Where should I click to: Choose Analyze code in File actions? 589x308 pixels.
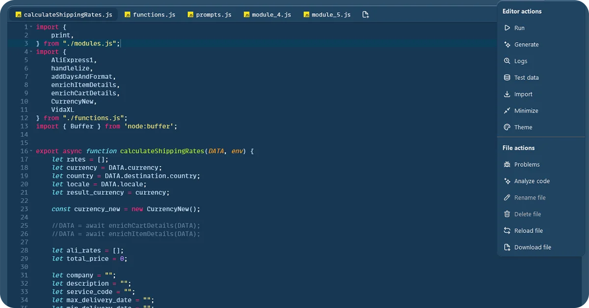(x=532, y=181)
